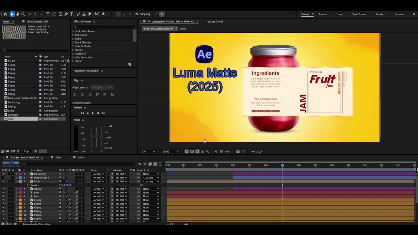418x235 pixels.
Task: Collapse the Lable layer properties
Action: (17, 181)
